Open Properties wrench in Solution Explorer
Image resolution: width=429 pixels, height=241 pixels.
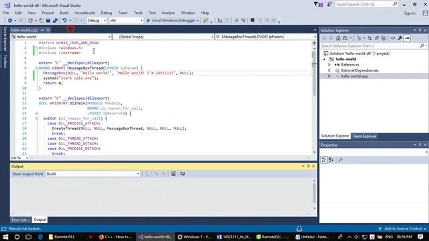tap(400, 38)
